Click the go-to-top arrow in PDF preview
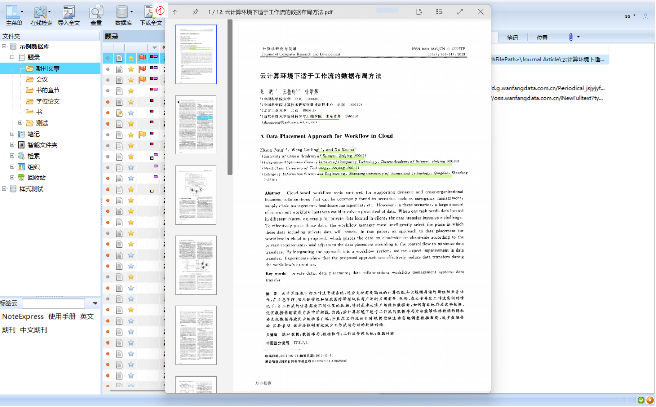This screenshot has height=407, width=656. point(175,12)
